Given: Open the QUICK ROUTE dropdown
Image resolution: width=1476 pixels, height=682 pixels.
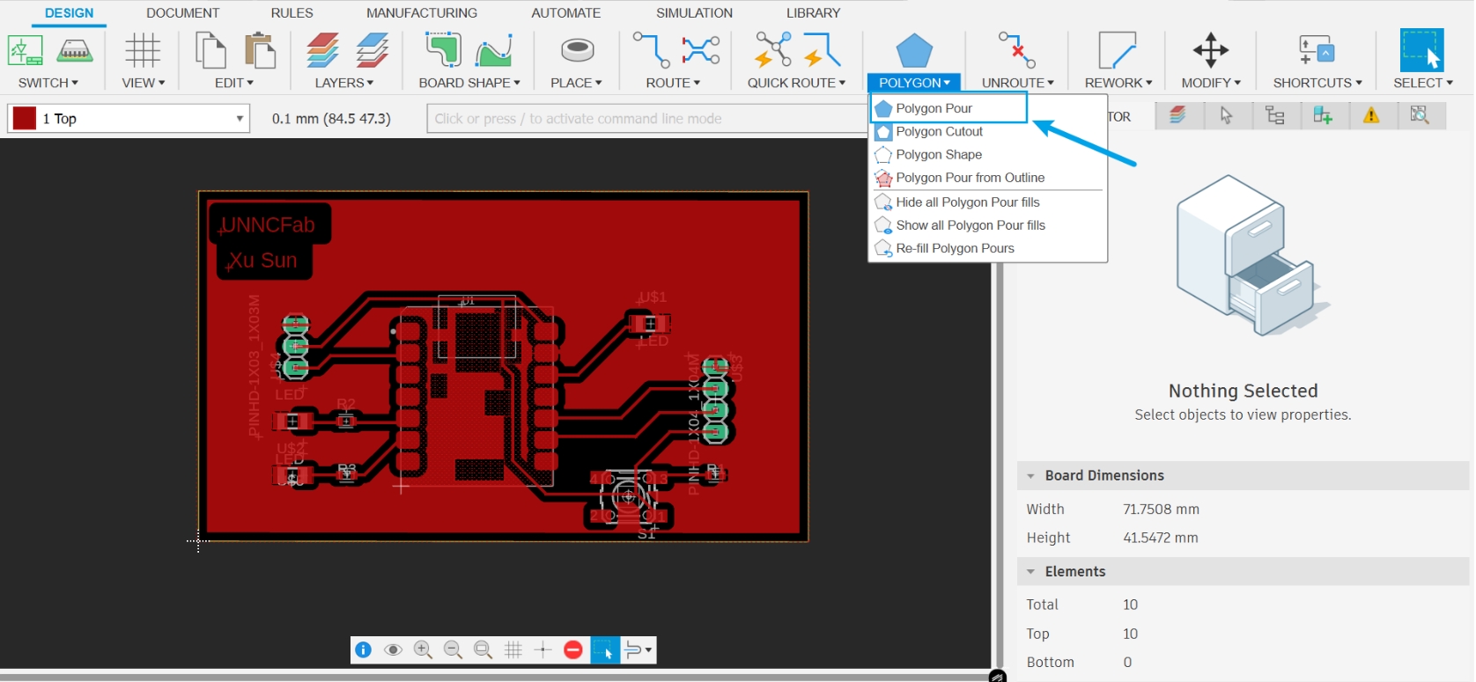Looking at the screenshot, I should [796, 83].
